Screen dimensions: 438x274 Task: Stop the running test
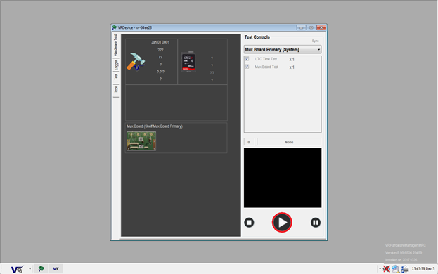click(x=249, y=223)
